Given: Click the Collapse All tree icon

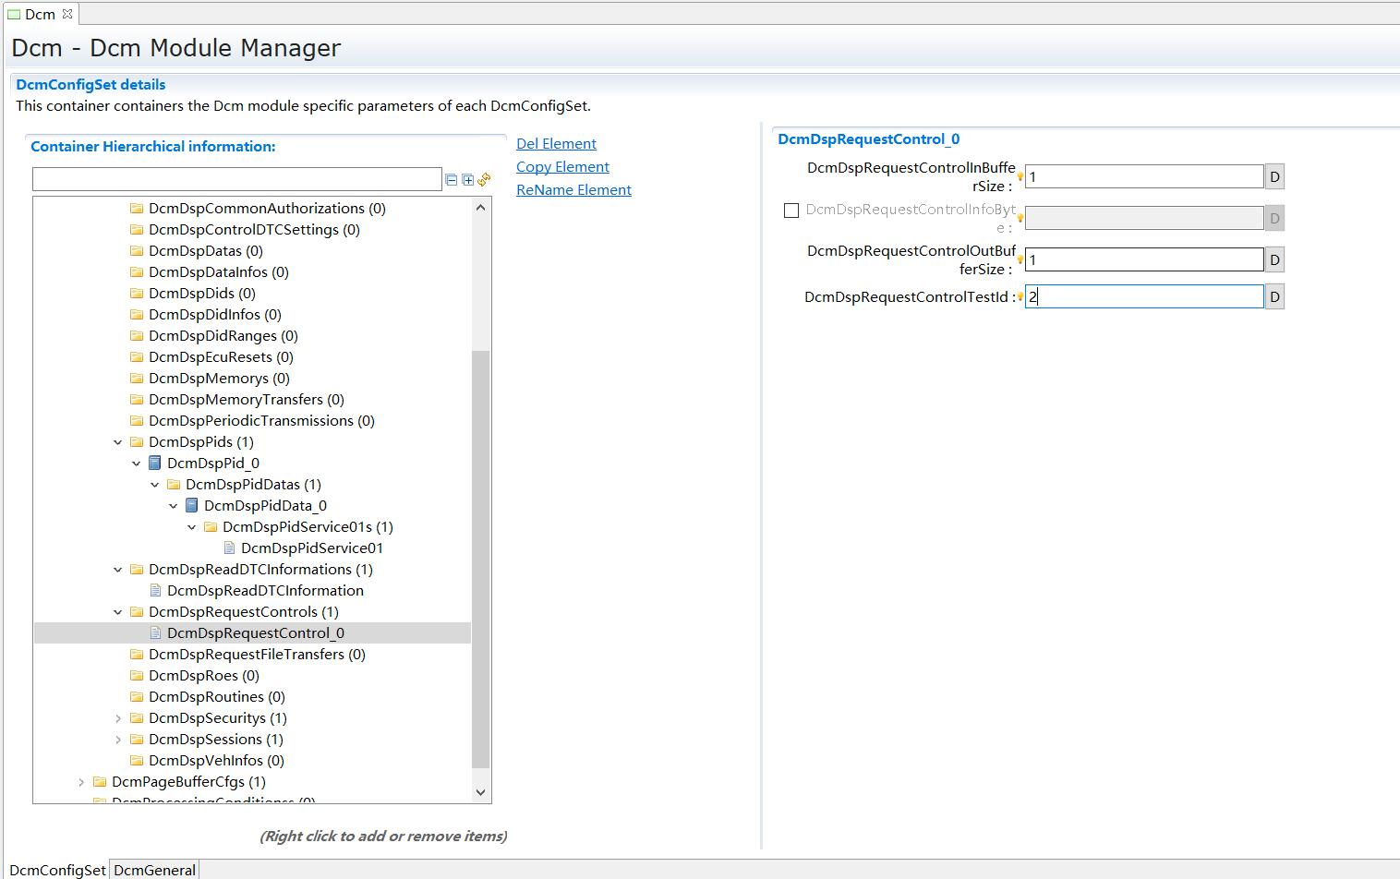Looking at the screenshot, I should point(452,180).
